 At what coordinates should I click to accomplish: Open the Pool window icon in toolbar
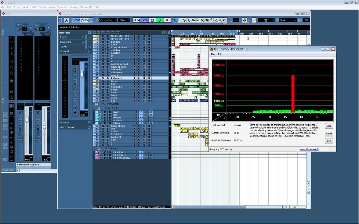(87, 20)
